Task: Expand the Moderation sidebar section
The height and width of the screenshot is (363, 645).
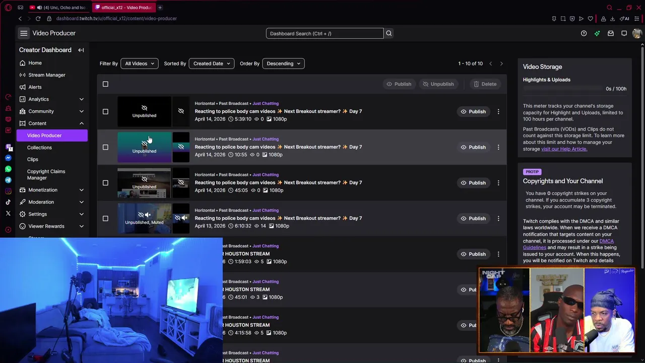Action: pos(52,202)
